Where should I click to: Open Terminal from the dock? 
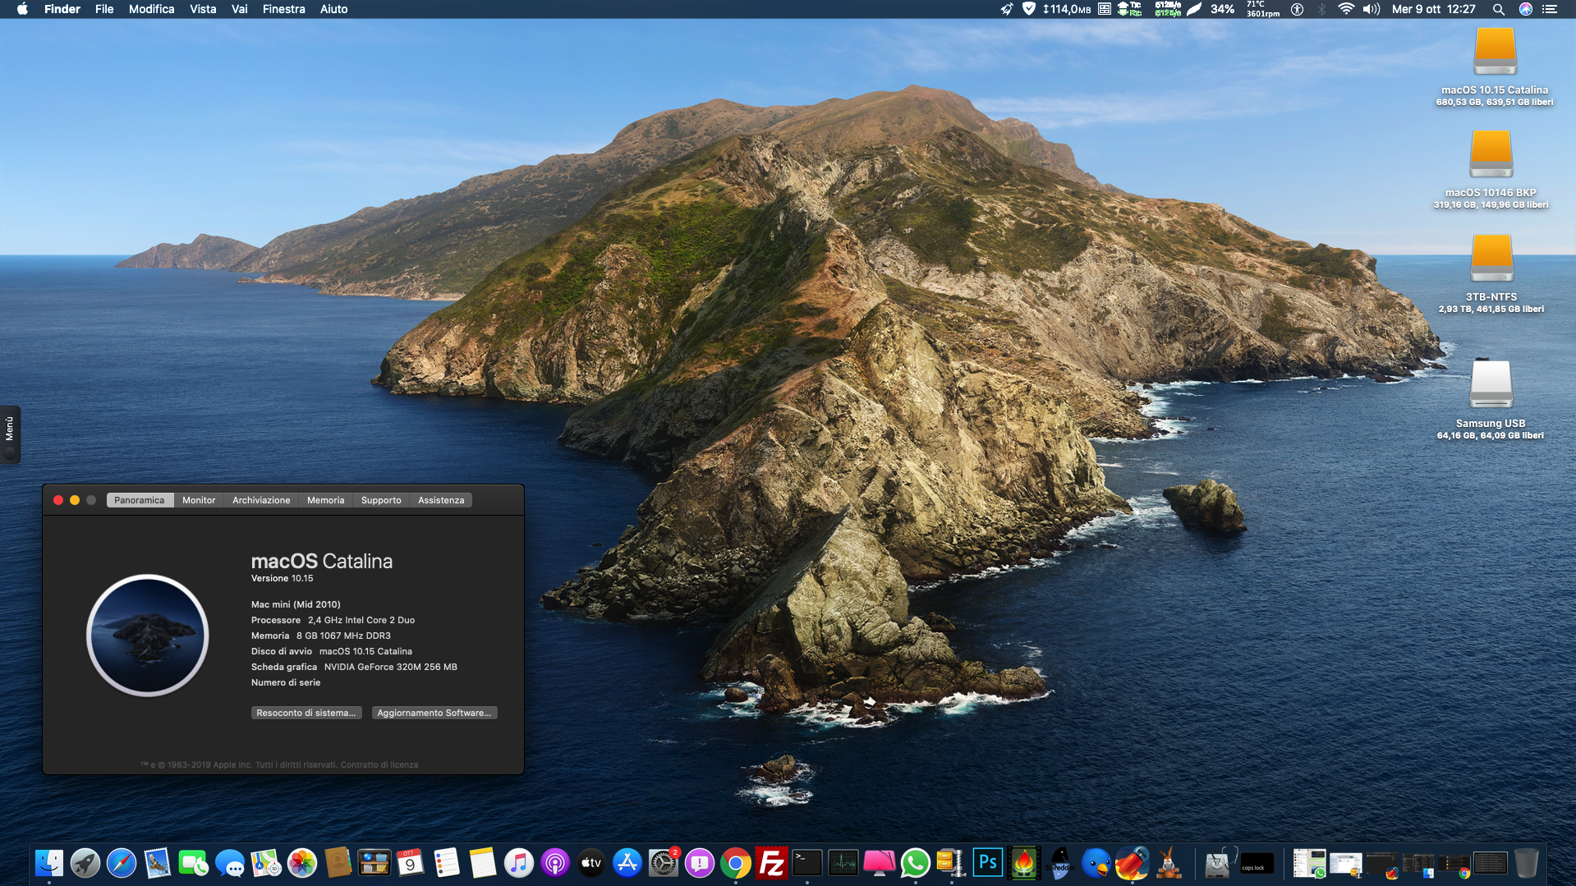point(807,863)
